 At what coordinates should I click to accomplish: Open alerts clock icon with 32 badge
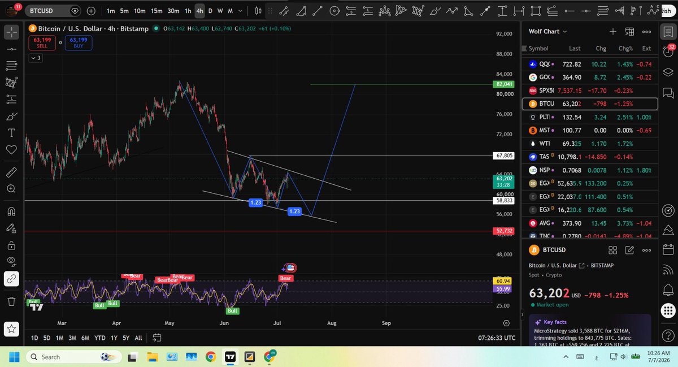point(668,51)
